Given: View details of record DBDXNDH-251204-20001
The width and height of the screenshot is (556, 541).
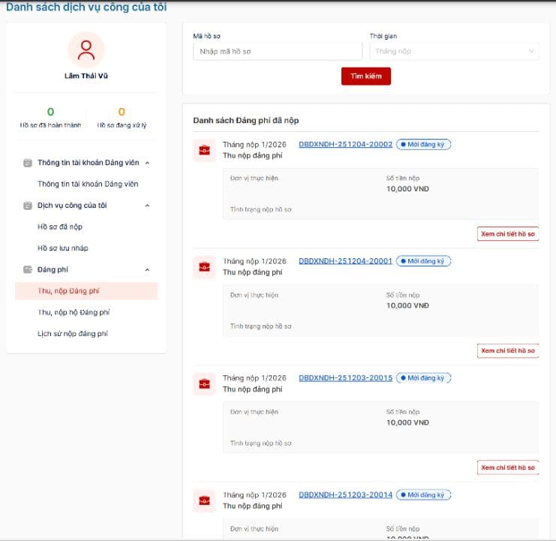Looking at the screenshot, I should [508, 350].
